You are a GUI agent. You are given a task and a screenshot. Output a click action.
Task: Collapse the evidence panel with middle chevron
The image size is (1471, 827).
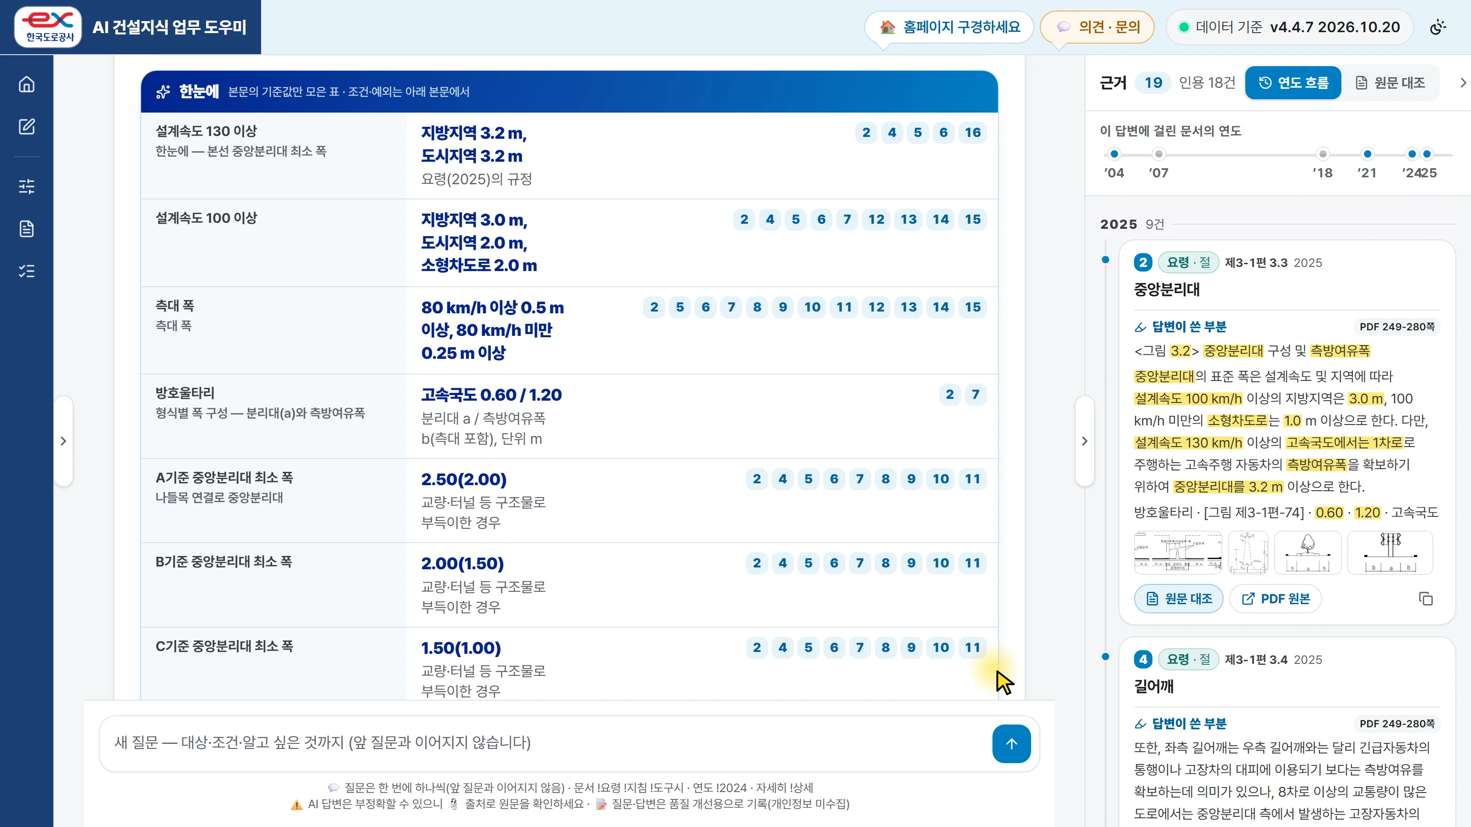pyautogui.click(x=1084, y=441)
